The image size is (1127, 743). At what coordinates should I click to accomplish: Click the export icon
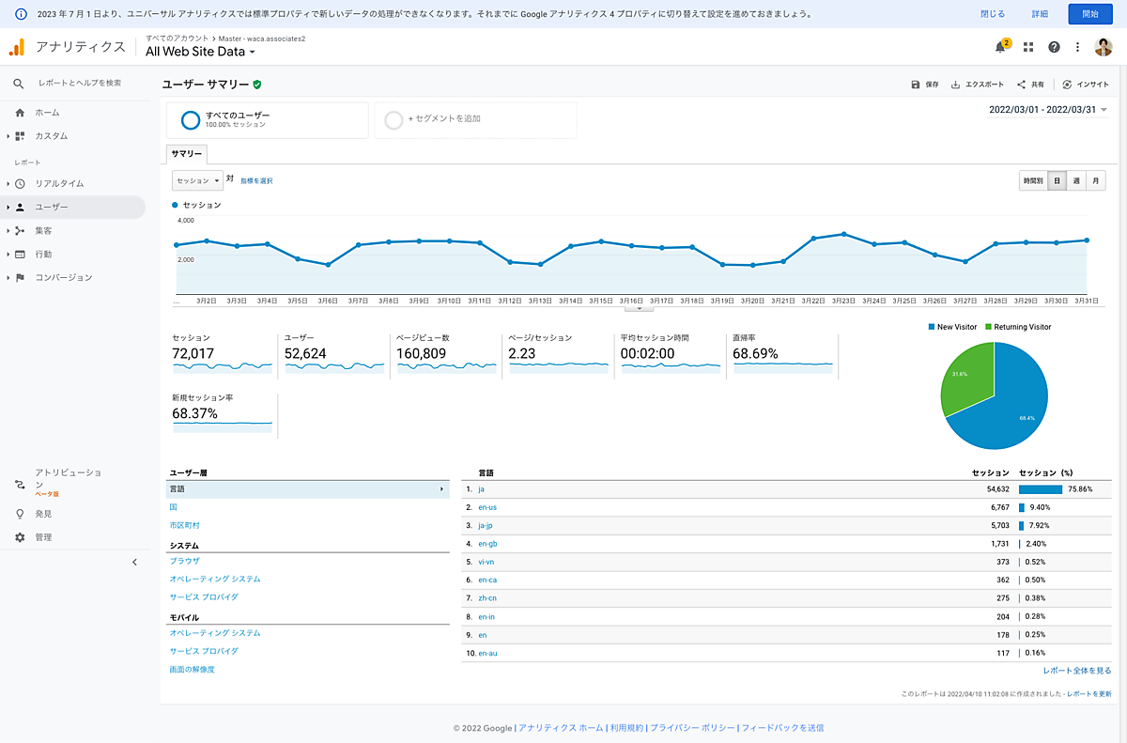coord(955,85)
